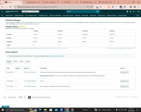
Task: Click the Seller Central search field
Action: tap(81, 11)
